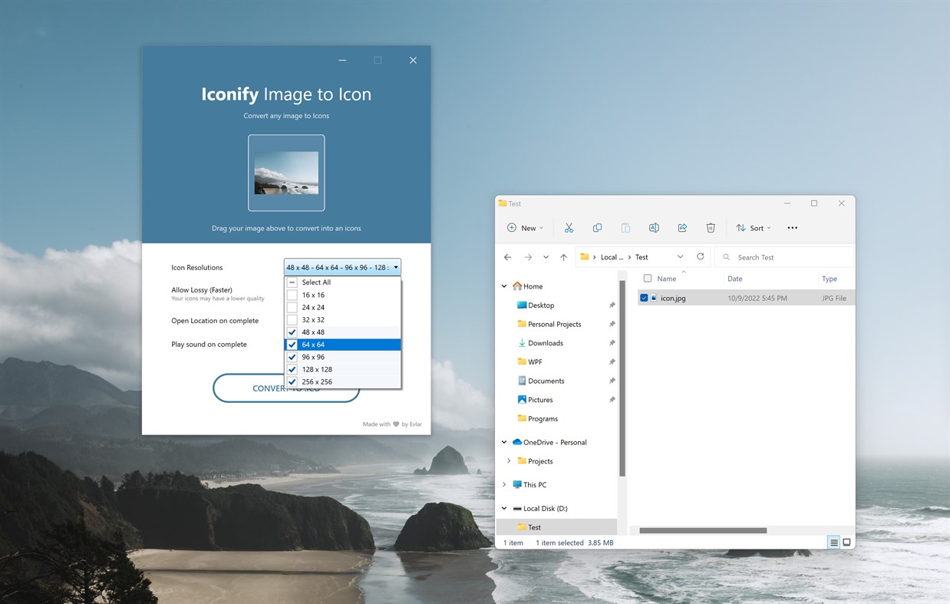Click the image preview inside Iconify's drop zone
Viewport: 950px width, 604px height.
pyautogui.click(x=286, y=172)
